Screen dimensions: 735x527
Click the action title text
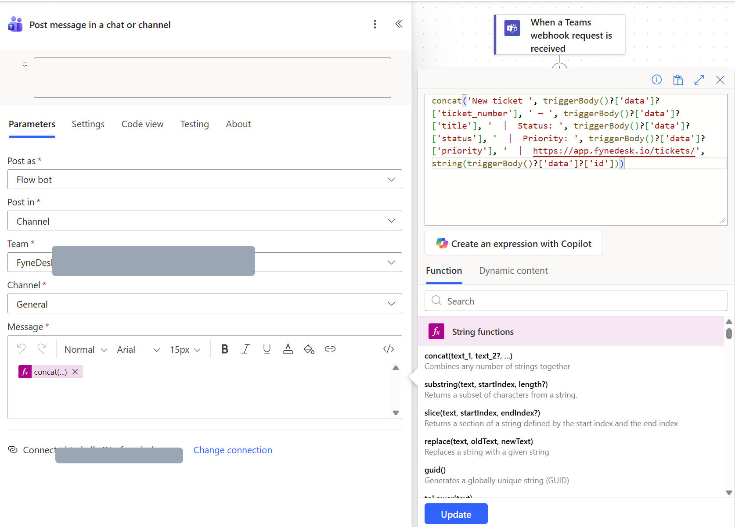(x=100, y=25)
